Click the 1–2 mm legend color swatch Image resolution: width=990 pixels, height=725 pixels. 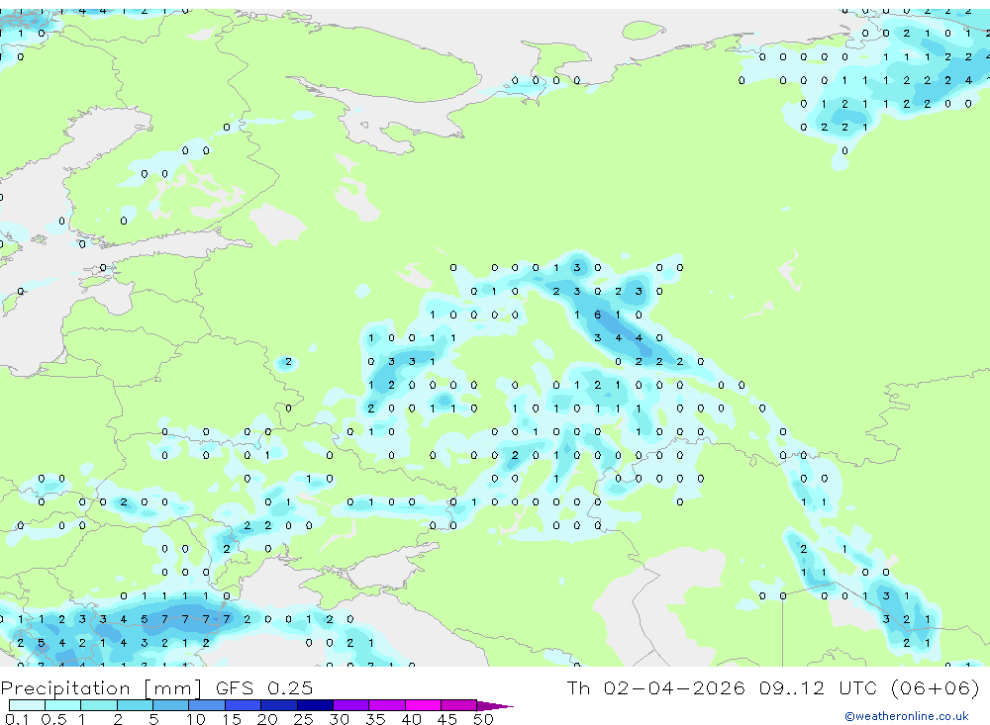(99, 705)
